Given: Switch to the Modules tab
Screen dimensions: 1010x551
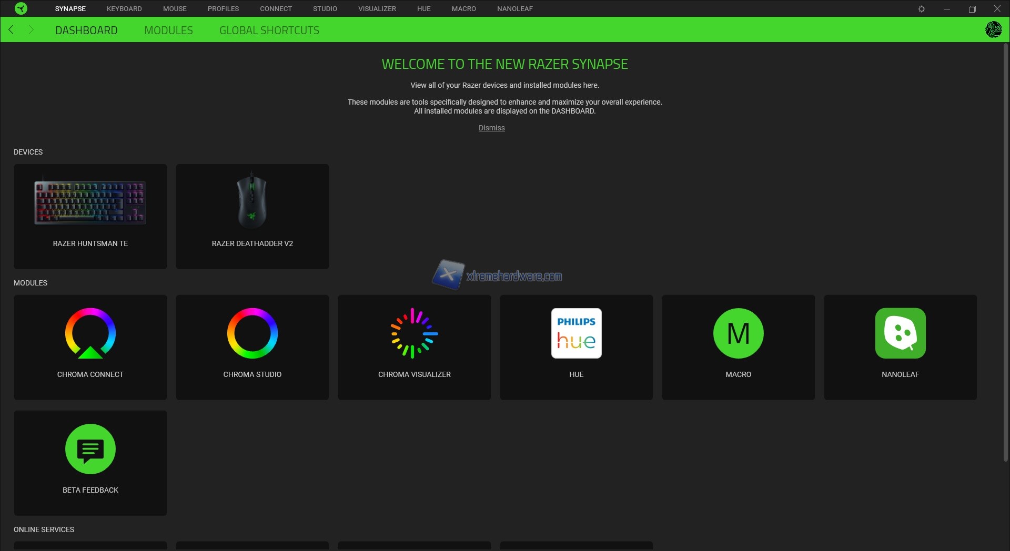Looking at the screenshot, I should pyautogui.click(x=168, y=30).
